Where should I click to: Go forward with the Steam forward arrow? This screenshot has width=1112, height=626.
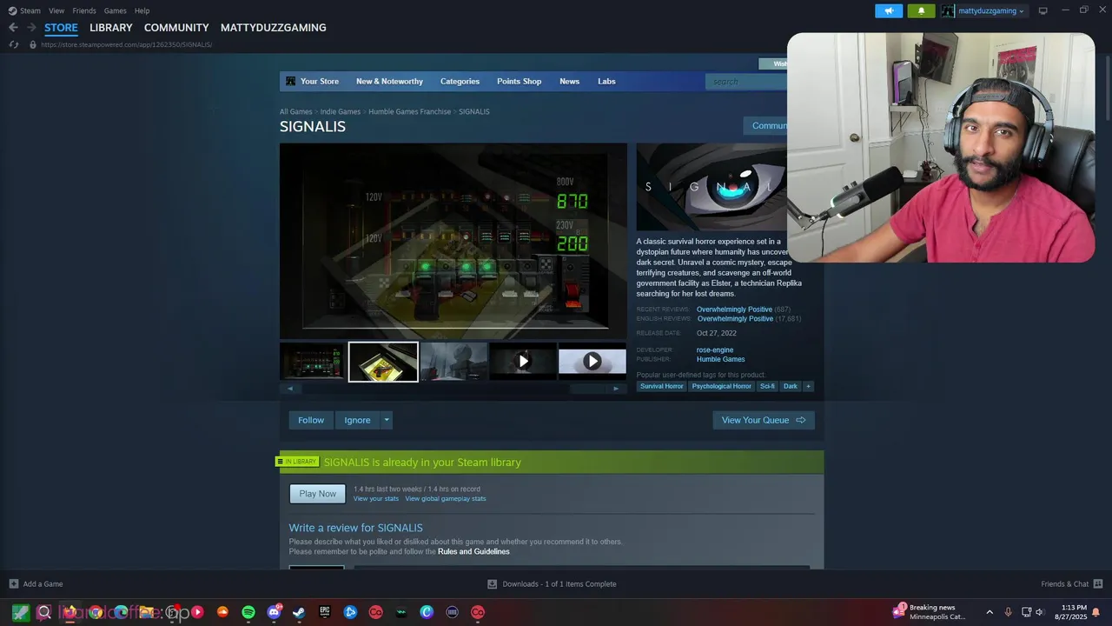click(31, 28)
